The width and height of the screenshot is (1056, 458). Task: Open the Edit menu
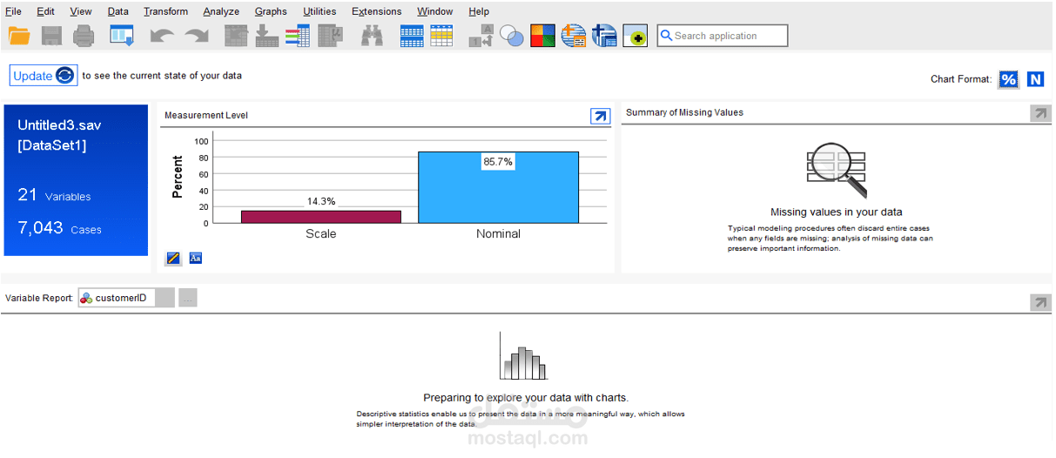point(45,11)
